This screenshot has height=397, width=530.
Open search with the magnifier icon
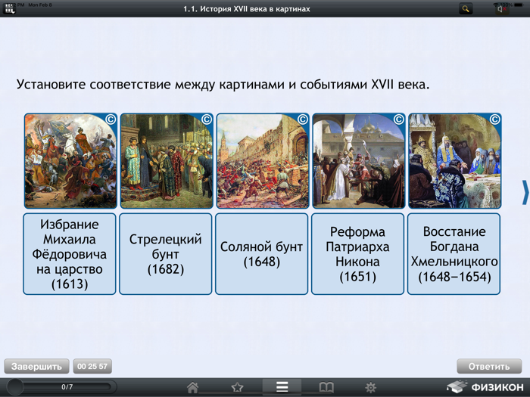coord(466,9)
